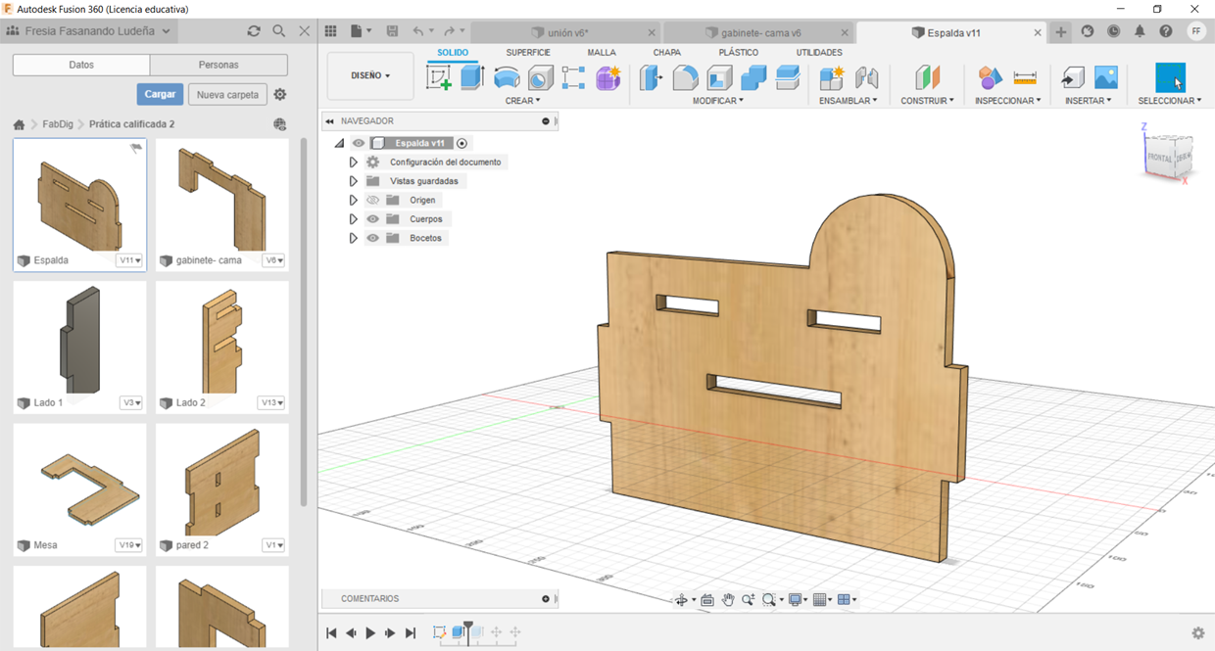The height and width of the screenshot is (651, 1215).
Task: Select the Revolve tool in the Crear group
Action: pyautogui.click(x=507, y=78)
